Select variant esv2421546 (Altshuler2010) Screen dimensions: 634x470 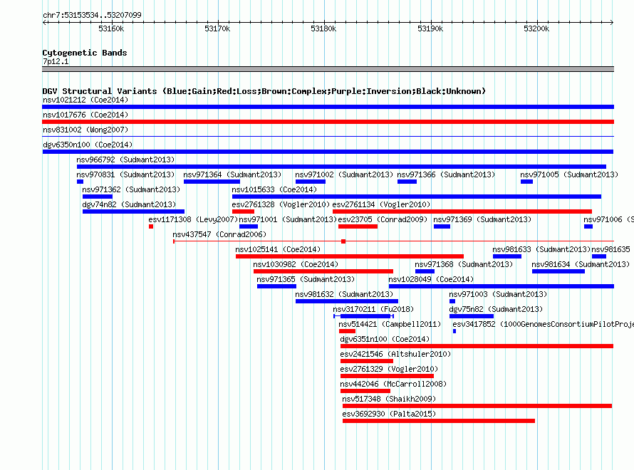click(395, 354)
